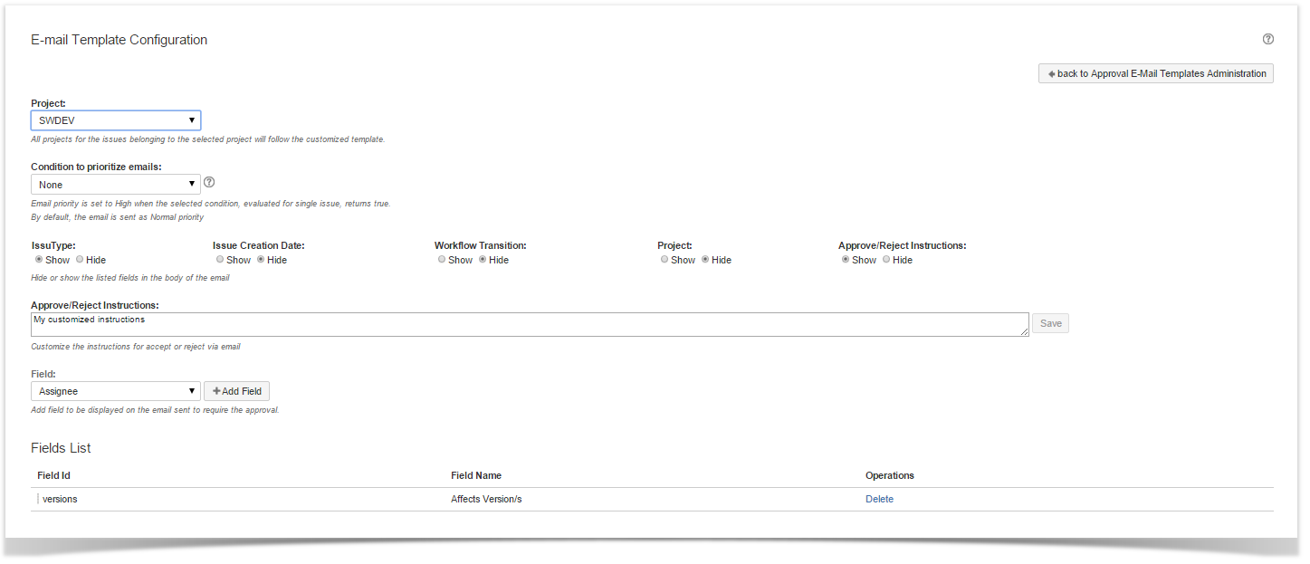The width and height of the screenshot is (1310, 564).
Task: Go back to Approval E-Mail Templates Administration
Action: point(1155,73)
